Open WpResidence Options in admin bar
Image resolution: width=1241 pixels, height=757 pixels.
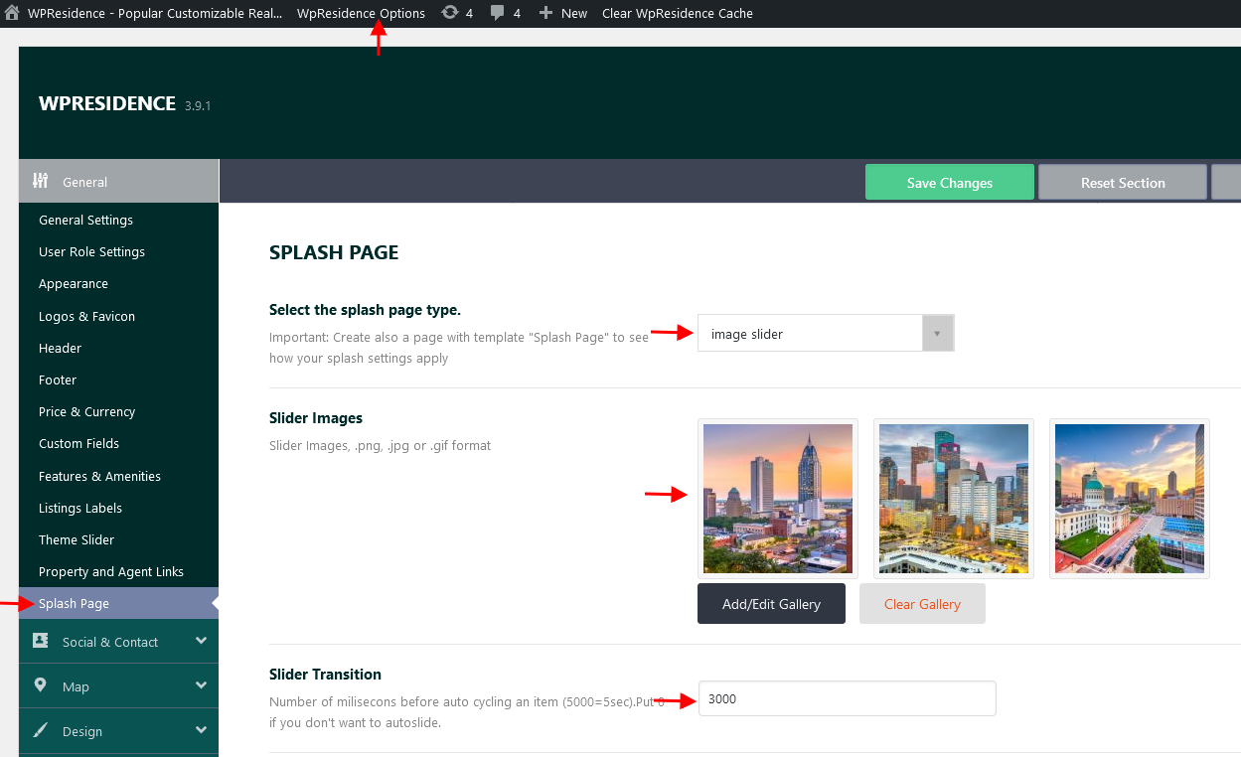(x=361, y=13)
